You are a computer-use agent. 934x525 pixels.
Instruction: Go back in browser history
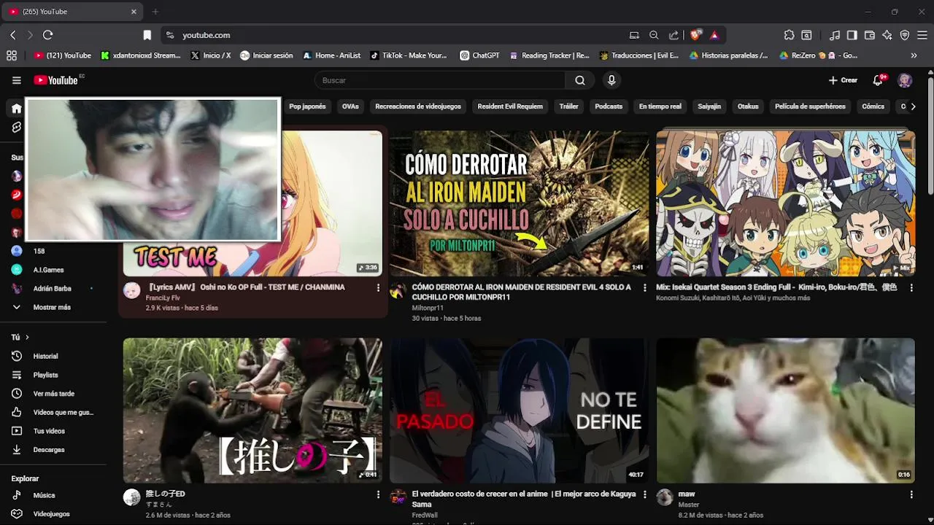[x=13, y=35]
